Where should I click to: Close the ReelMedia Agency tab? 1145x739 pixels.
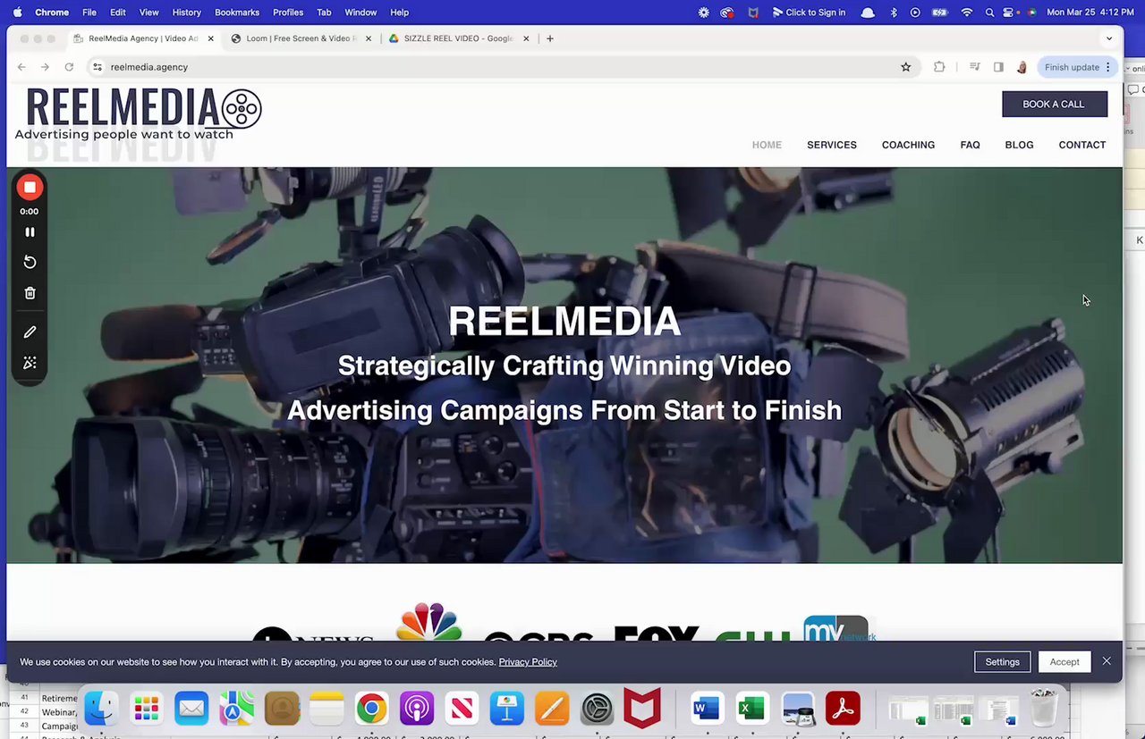pyautogui.click(x=211, y=38)
